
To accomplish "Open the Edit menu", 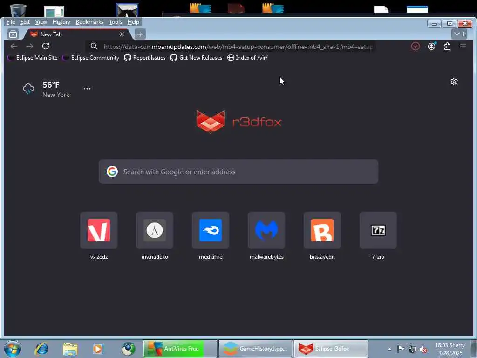I will pyautogui.click(x=25, y=22).
